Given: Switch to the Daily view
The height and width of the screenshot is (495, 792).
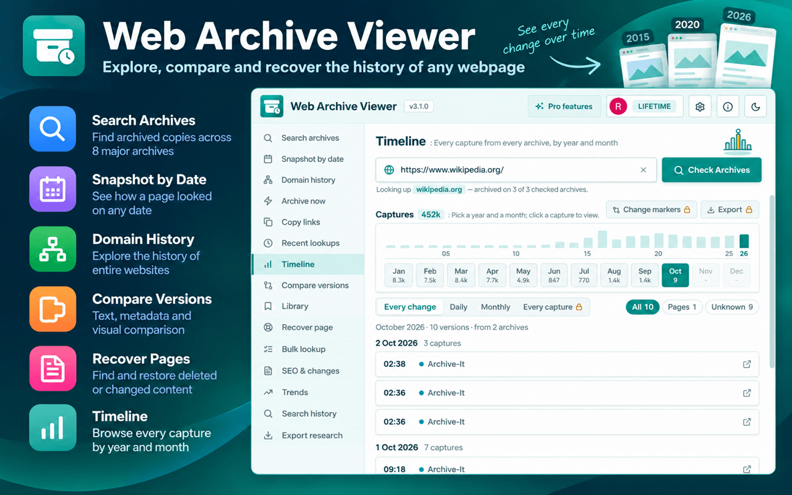Looking at the screenshot, I should click(x=458, y=307).
